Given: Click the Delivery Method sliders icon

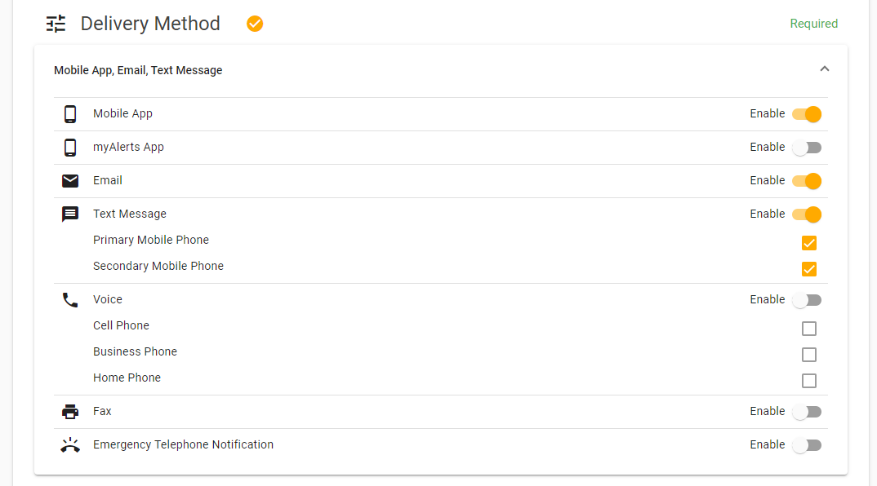Looking at the screenshot, I should pyautogui.click(x=56, y=24).
